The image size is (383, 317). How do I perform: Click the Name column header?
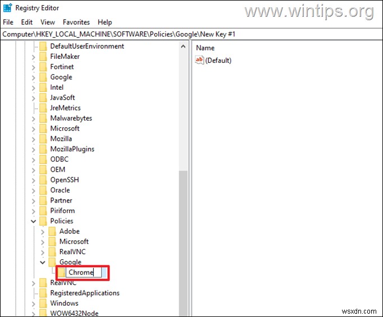pyautogui.click(x=205, y=48)
